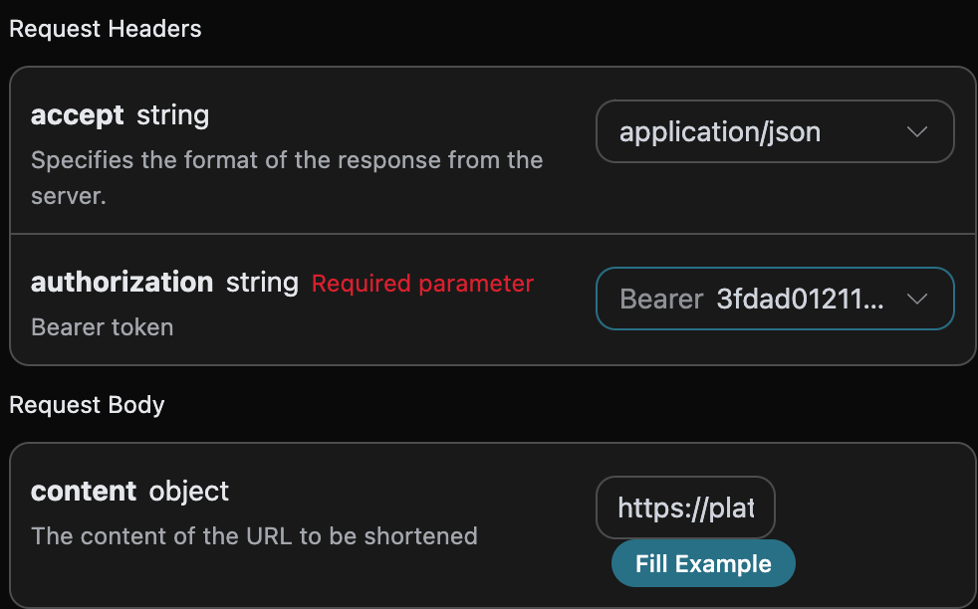Click the 'string' type label beside authorization
This screenshot has height=609, width=978.
(262, 283)
